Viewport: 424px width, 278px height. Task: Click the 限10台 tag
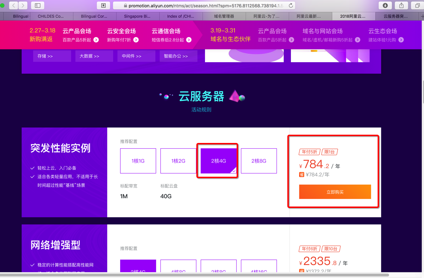[x=331, y=249]
